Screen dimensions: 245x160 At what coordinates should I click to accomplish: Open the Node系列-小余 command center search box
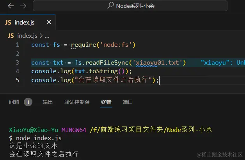(x=130, y=6)
